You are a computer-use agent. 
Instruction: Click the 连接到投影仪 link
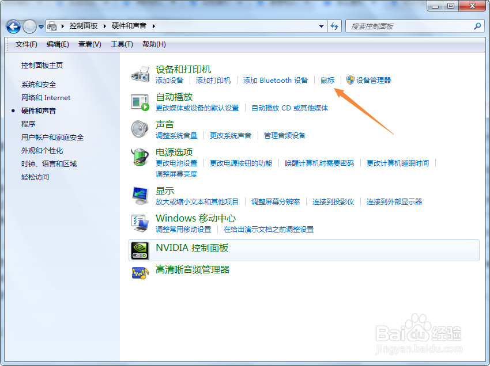click(333, 202)
